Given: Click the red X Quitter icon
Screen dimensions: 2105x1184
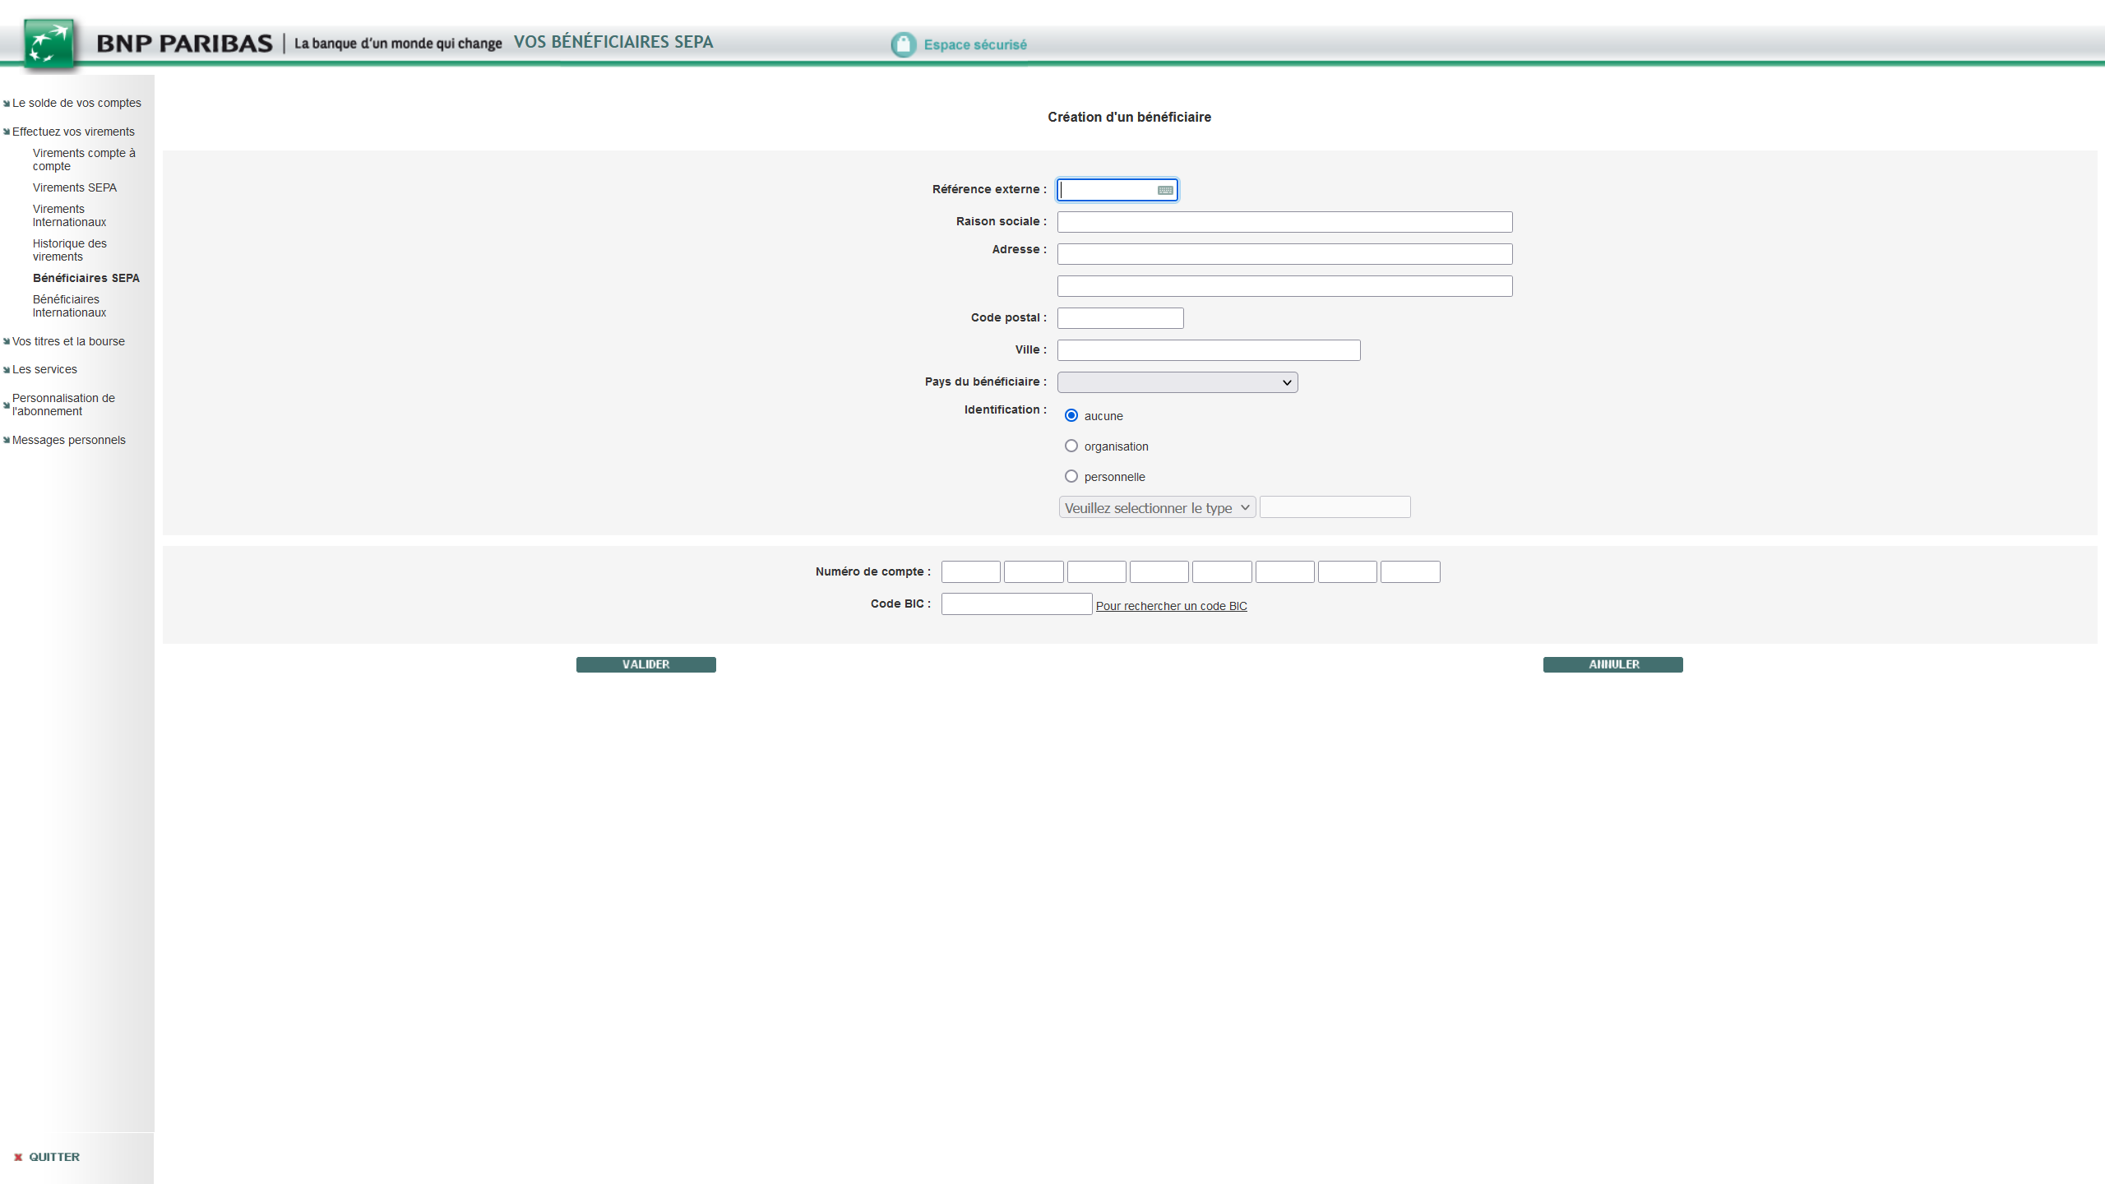Looking at the screenshot, I should (18, 1157).
